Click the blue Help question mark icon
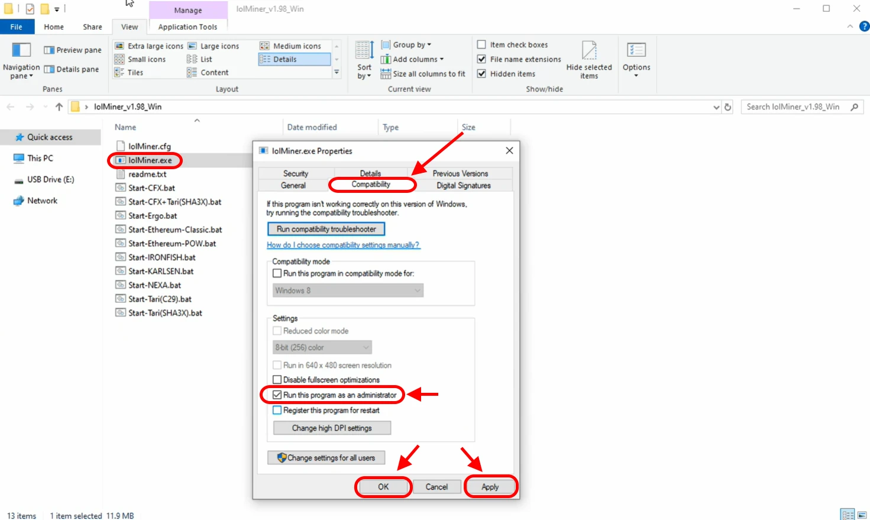Screen dimensions: 870x520 pyautogui.click(x=864, y=27)
